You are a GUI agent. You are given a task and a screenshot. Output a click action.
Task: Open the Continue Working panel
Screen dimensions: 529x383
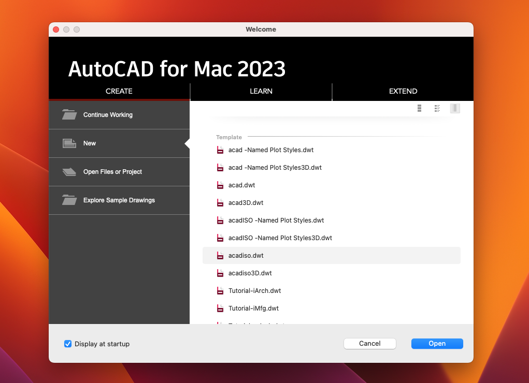click(119, 115)
